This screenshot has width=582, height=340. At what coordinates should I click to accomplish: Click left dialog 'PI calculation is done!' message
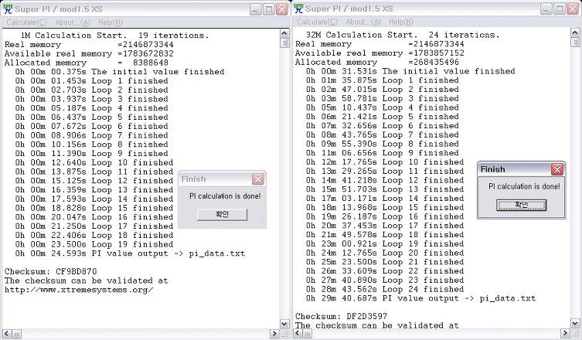(x=225, y=196)
